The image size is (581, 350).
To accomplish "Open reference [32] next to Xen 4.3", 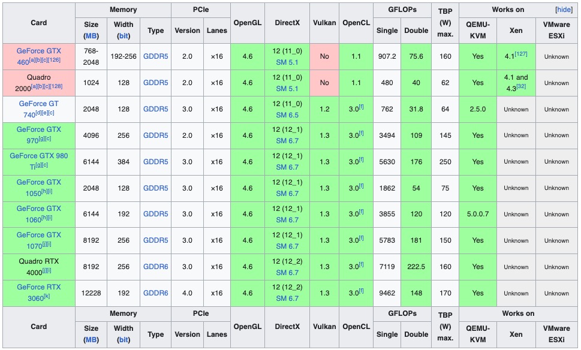I will 521,86.
